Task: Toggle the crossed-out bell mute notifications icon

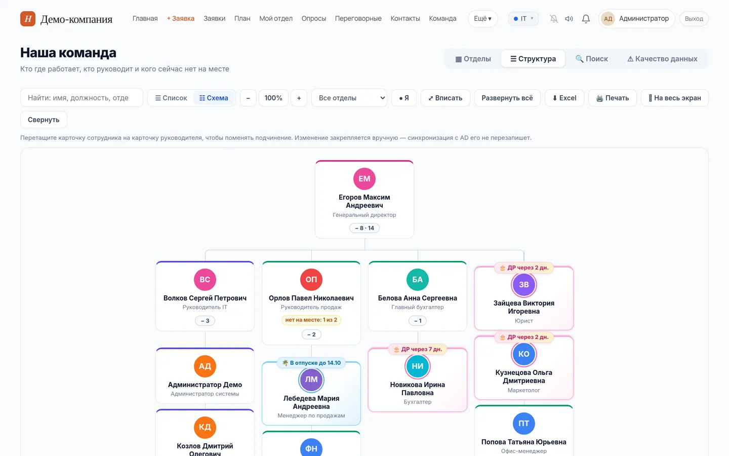Action: [554, 19]
